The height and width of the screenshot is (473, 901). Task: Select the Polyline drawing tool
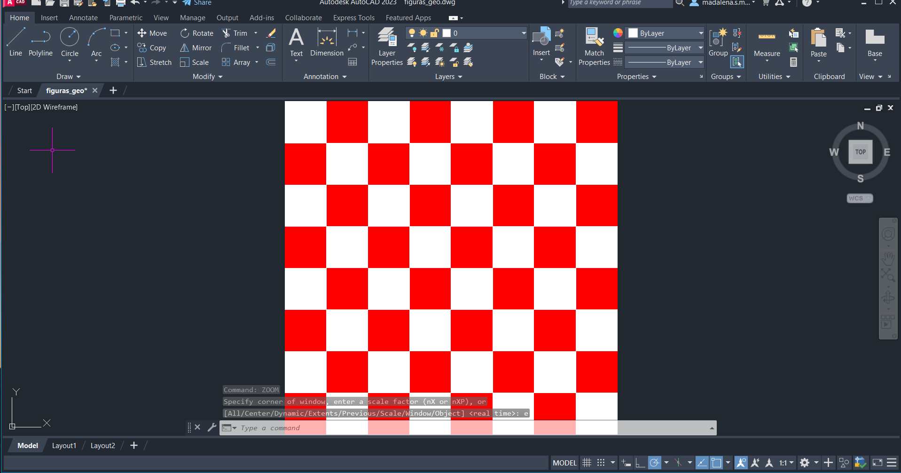40,42
